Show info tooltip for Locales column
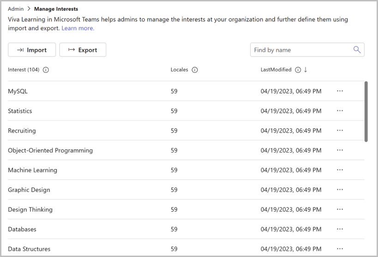The image size is (378, 257). [195, 70]
